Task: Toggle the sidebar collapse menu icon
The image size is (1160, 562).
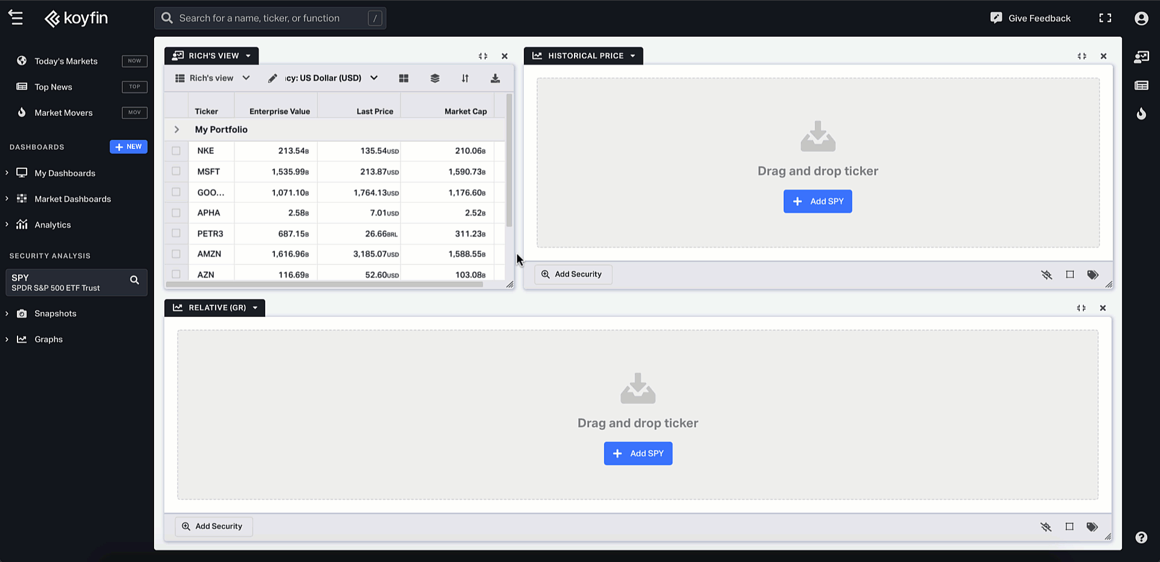Action: [16, 18]
